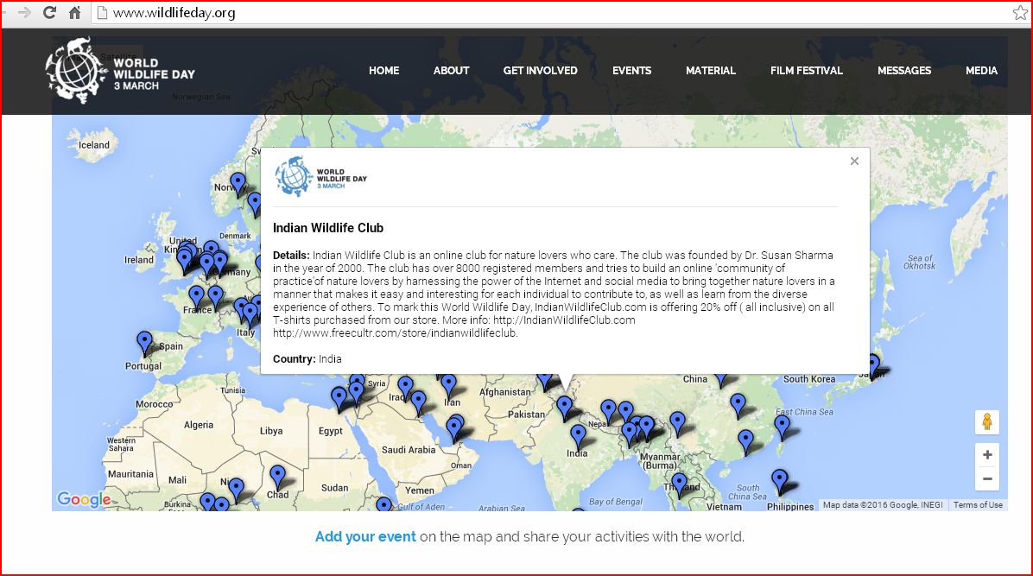
Task: Navigate to the FILM FESTIVAL page
Action: click(x=806, y=71)
